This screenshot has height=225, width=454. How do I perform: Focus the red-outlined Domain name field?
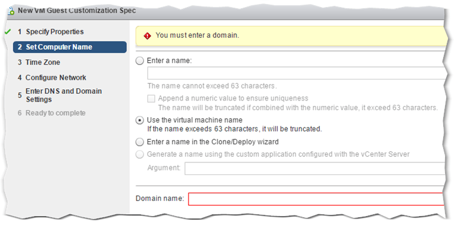pos(316,199)
